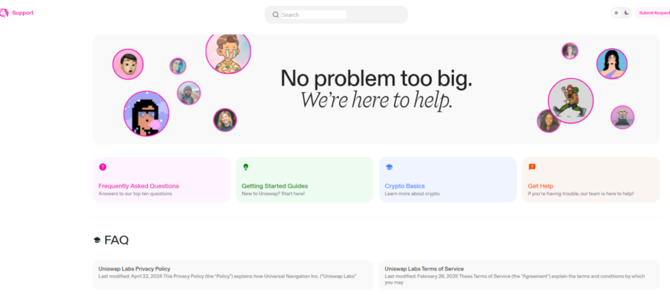670x295 pixels.
Task: Click 'Learn more about crypto' text
Action: [x=412, y=194]
